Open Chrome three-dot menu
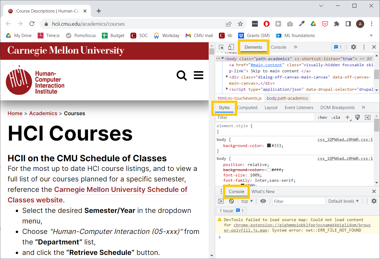This screenshot has height=259, width=380. (x=372, y=24)
